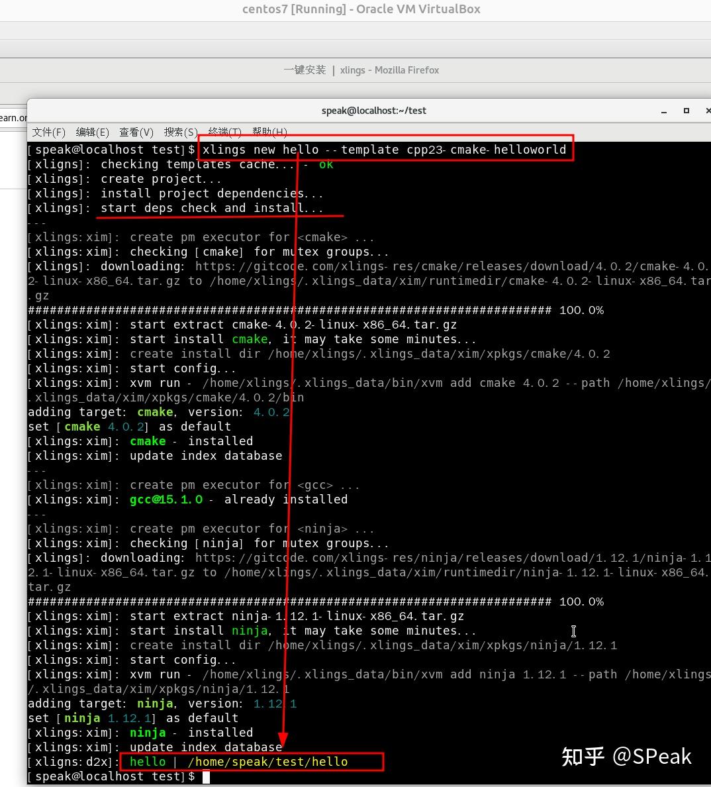Open the 编辑(E) menu
This screenshot has height=787, width=711.
tap(92, 132)
